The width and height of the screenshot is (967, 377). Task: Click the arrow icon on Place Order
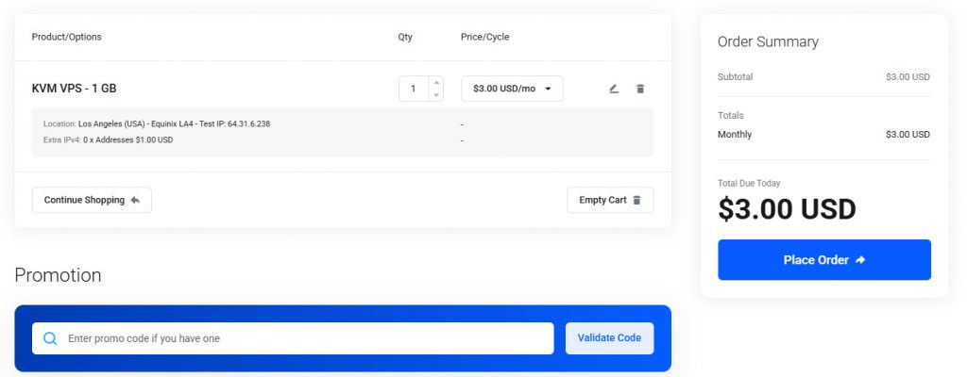[860, 260]
